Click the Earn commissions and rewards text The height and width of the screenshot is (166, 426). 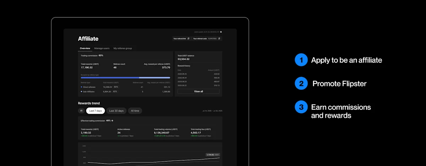341,111
